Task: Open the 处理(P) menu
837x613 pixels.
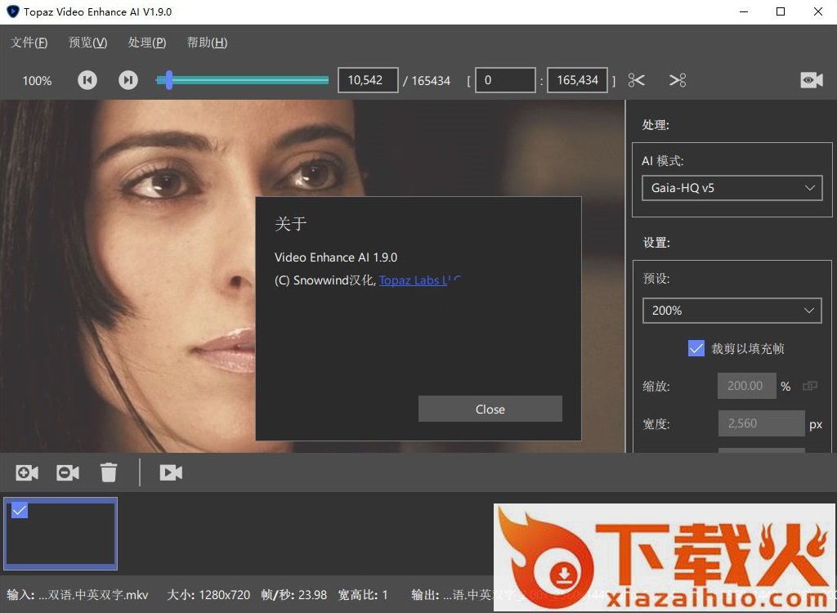Action: point(147,43)
